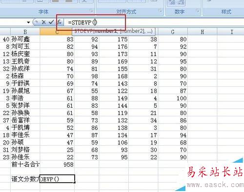Click score 82 in 刘可玉's row
The width and height of the screenshot is (244, 192).
coord(57,46)
